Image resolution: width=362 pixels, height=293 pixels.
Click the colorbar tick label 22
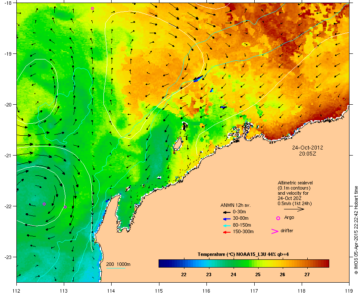(x=184, y=274)
